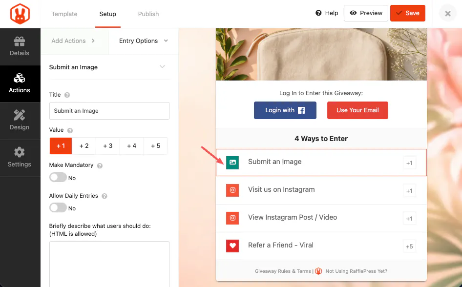The height and width of the screenshot is (287, 462).
Task: Click the +1 badge on View Instagram Post / Video
Action: [409, 218]
